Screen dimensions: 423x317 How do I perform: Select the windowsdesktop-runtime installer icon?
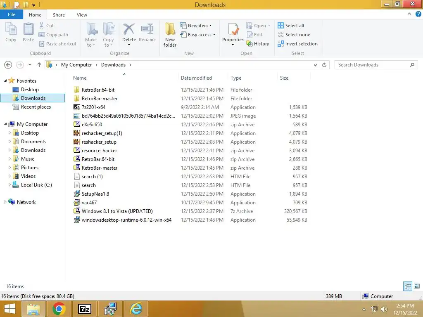point(76,220)
